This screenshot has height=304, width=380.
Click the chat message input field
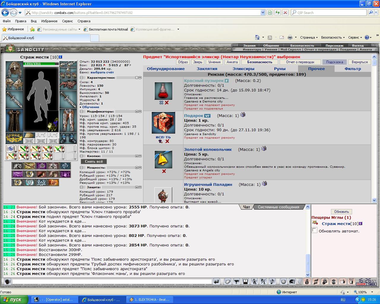pos(112,281)
